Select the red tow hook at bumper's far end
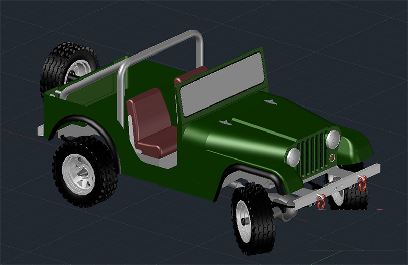Viewport: 408px width, 265px height. click(362, 183)
